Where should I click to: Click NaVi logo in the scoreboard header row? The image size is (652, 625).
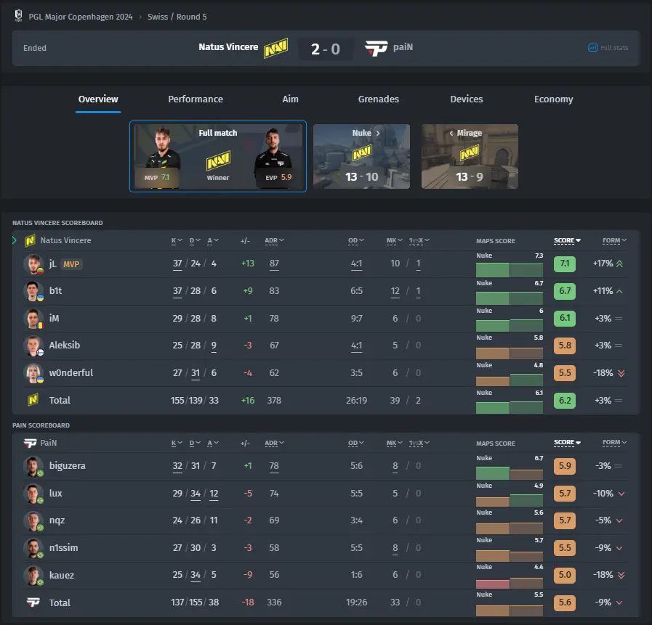(30, 240)
